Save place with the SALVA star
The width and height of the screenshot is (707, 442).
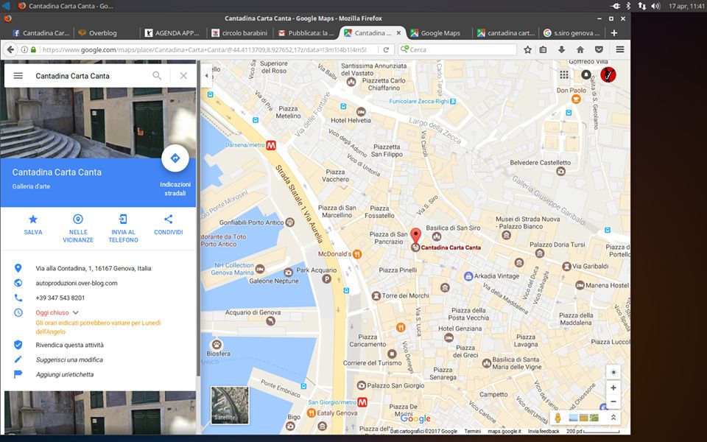[x=33, y=220]
